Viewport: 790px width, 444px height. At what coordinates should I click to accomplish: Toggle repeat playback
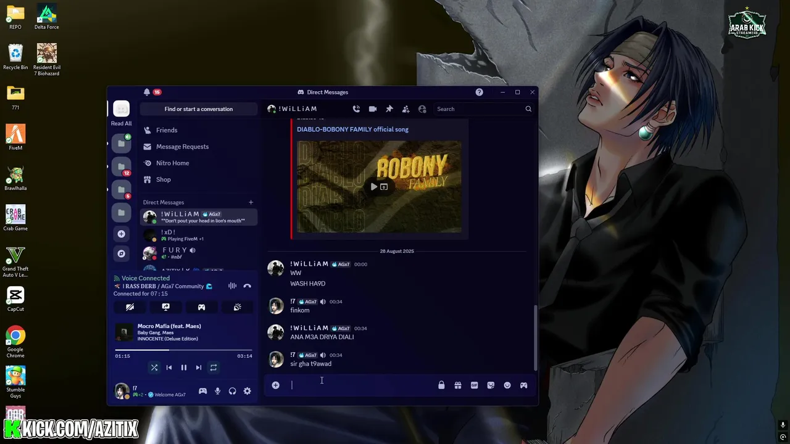(214, 368)
